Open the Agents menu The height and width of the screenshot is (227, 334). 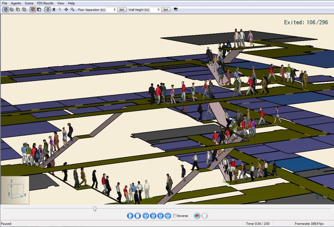(x=16, y=3)
